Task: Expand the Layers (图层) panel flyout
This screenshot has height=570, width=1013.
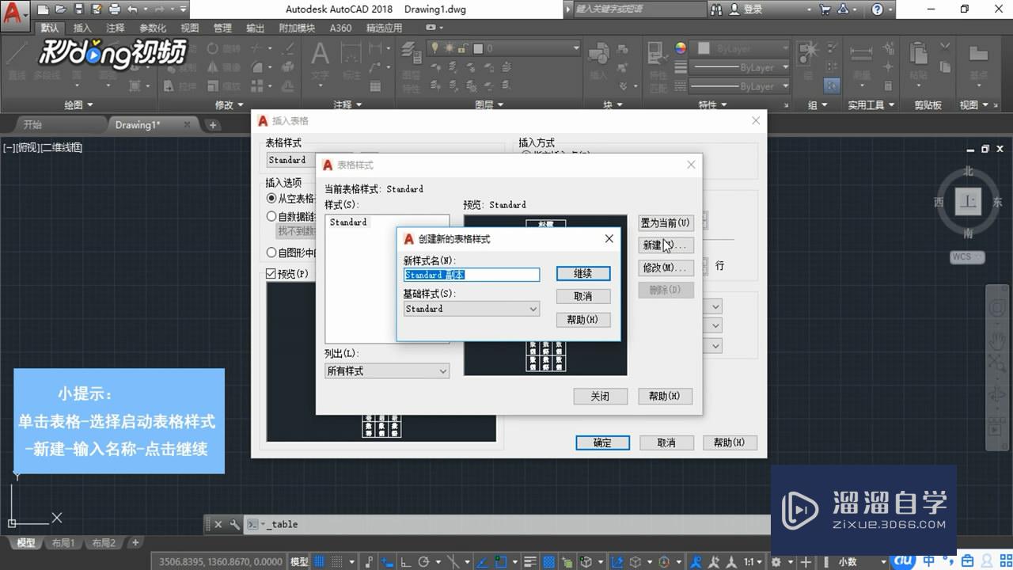Action: click(489, 104)
